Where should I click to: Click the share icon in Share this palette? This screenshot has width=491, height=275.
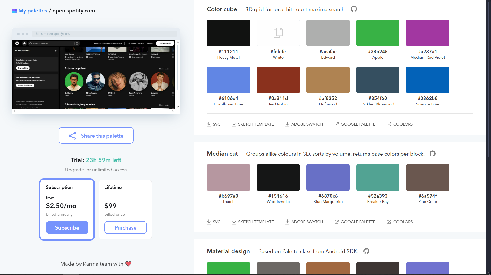(x=72, y=136)
